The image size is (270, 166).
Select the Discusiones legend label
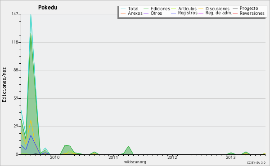[x=217, y=9]
